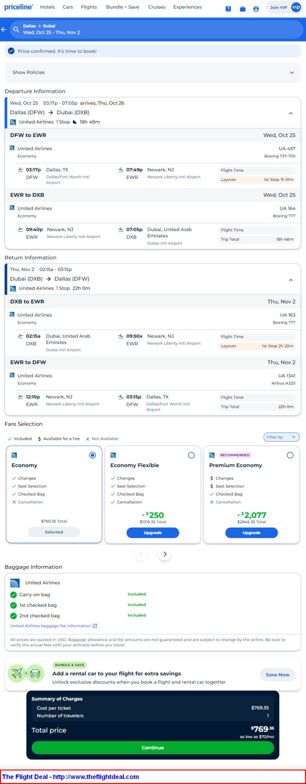Viewport: 306px width, 784px height.
Task: Click the 'Airbus A320' aircraft text
Action: coord(284,383)
